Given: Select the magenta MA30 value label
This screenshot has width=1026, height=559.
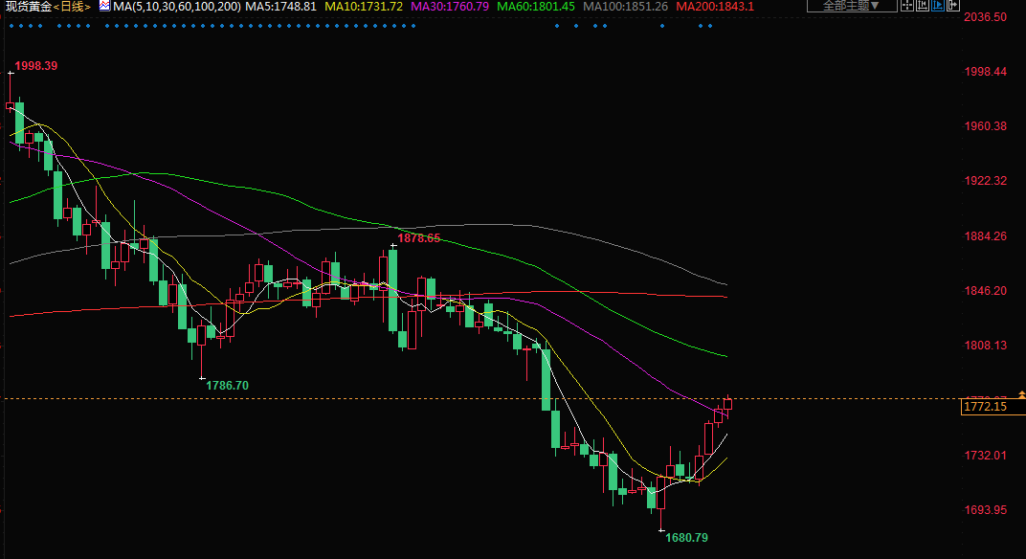Looking at the screenshot, I should [x=450, y=7].
